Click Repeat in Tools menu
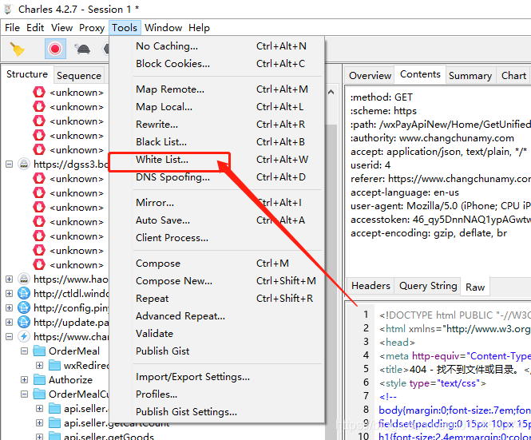 [216, 299]
